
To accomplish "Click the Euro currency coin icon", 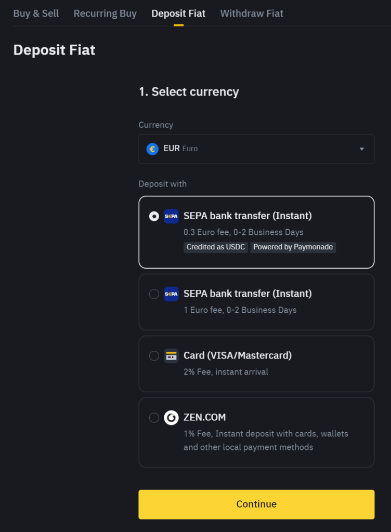I will coord(152,149).
